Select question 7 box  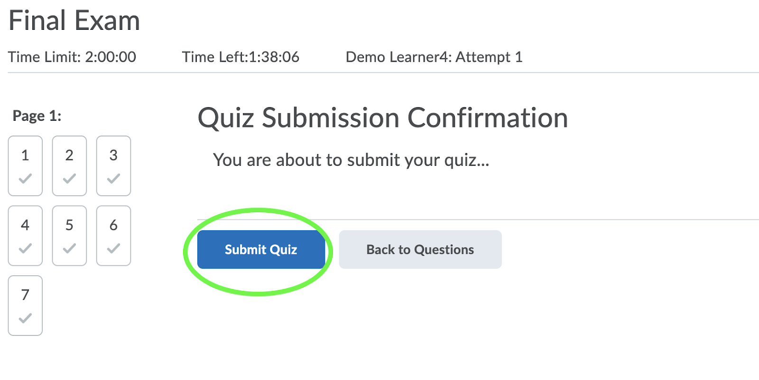pyautogui.click(x=25, y=306)
